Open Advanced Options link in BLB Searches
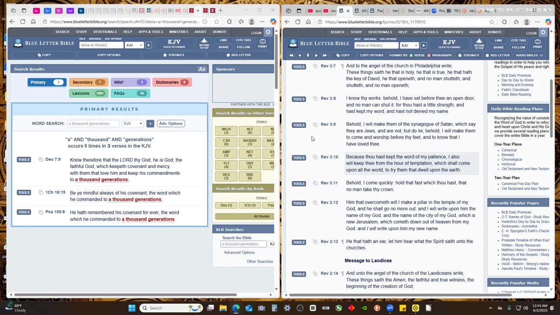The image size is (560, 315). [239, 252]
